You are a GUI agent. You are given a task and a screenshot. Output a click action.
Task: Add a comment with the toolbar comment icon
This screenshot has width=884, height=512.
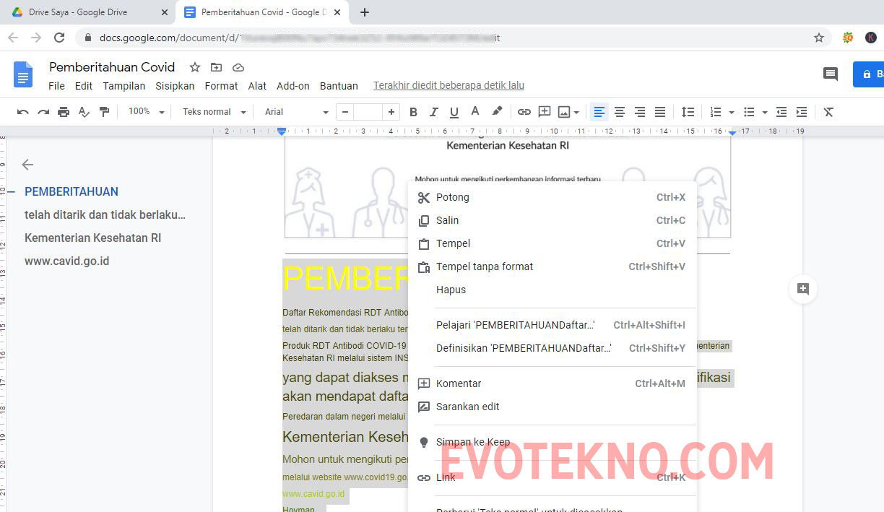click(545, 112)
